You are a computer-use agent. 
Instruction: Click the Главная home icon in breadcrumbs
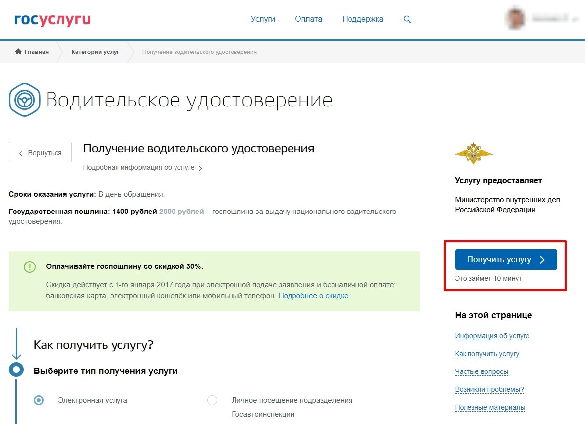click(x=18, y=52)
